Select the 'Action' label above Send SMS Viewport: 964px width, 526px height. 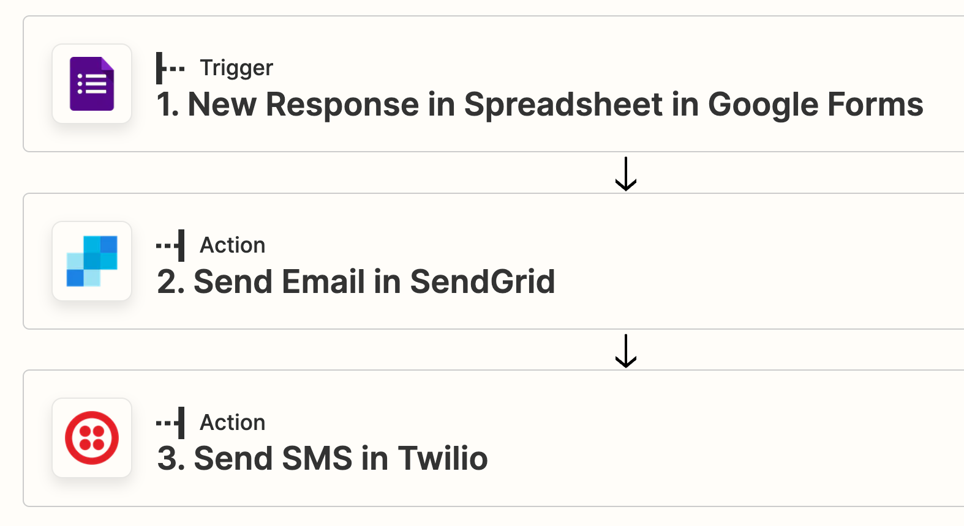click(233, 423)
